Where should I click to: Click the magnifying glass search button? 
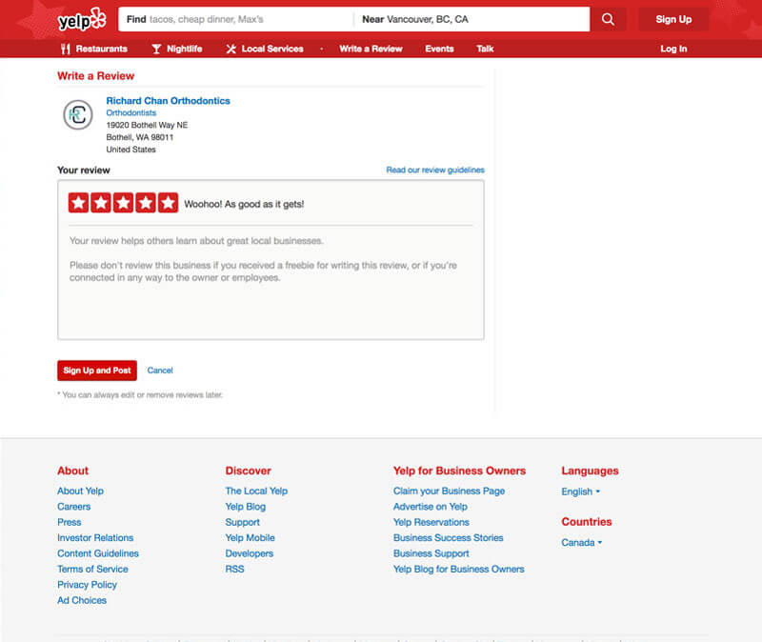coord(608,19)
